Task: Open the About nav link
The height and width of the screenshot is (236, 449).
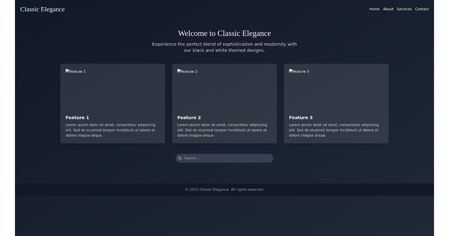Action: pos(388,9)
